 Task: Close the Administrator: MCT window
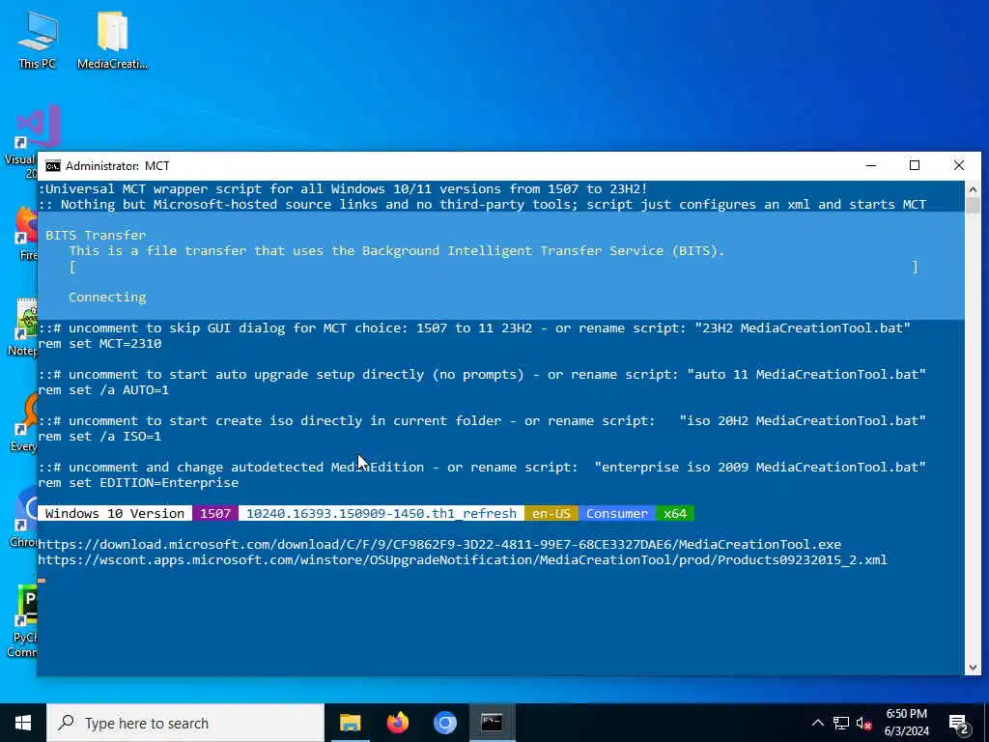[x=959, y=166]
